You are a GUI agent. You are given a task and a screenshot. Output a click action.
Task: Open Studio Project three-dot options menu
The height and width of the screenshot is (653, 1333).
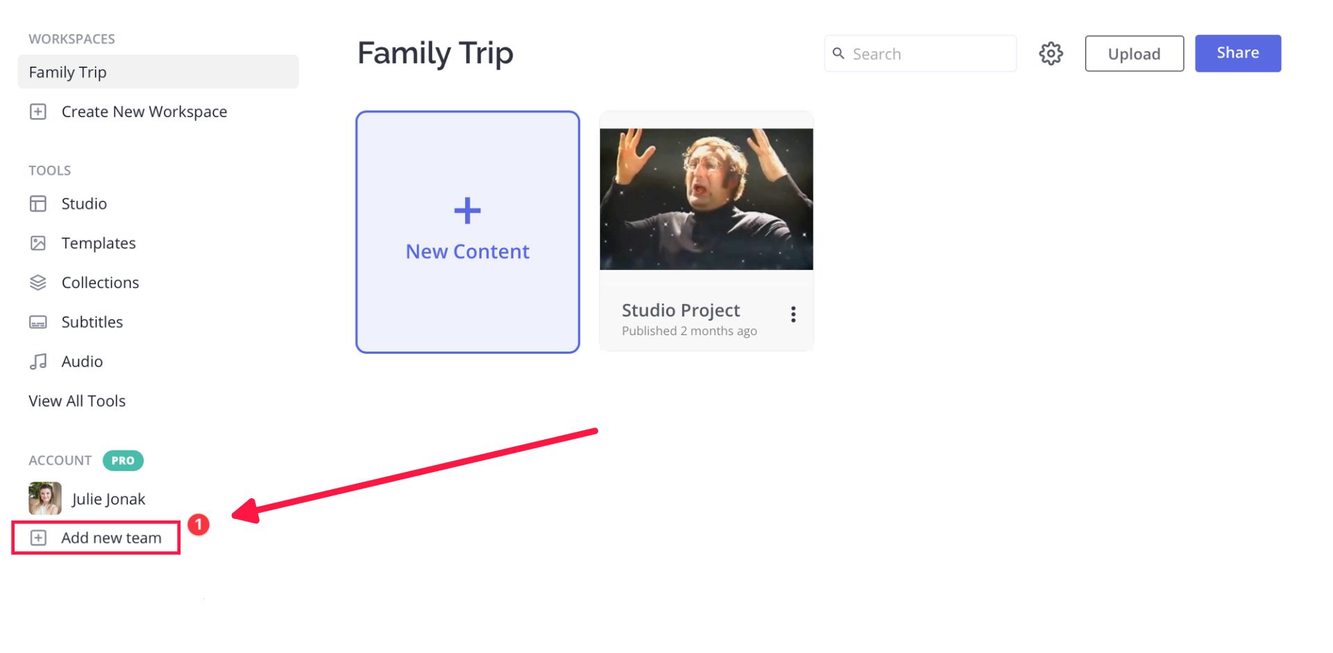click(x=793, y=314)
